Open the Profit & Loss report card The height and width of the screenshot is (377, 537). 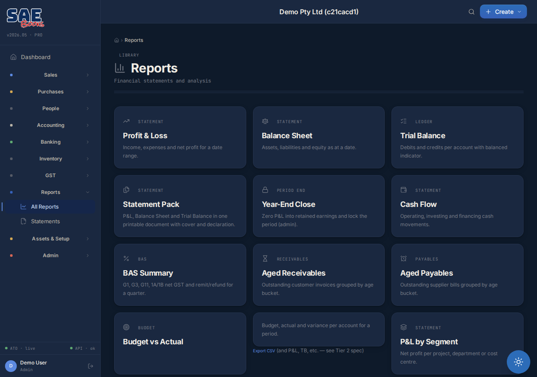point(180,137)
